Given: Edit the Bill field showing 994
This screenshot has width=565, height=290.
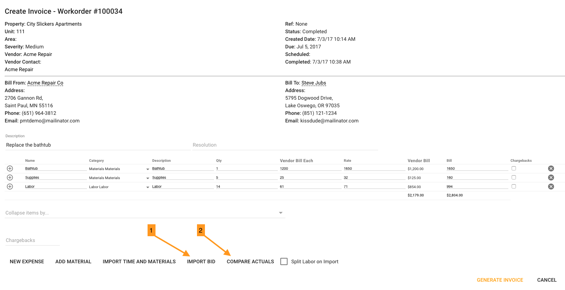Looking at the screenshot, I should 477,187.
